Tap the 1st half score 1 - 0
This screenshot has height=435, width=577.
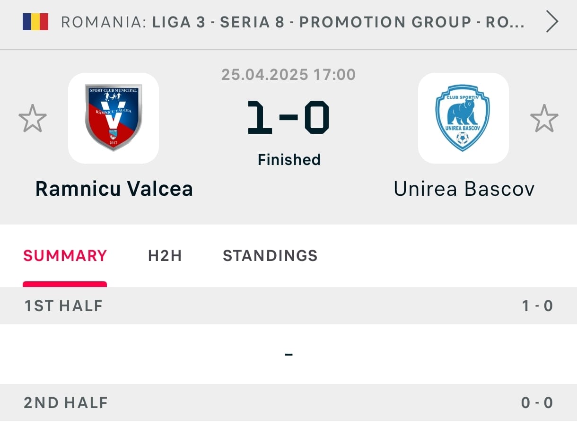(x=537, y=306)
